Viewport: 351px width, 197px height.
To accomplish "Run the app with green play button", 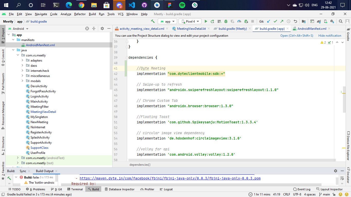I will 206,21.
